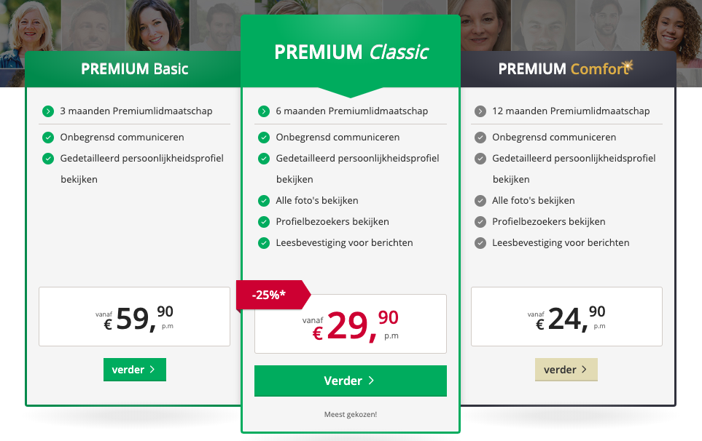
Task: Continue with the large Verder button for Classic
Action: coord(351,381)
